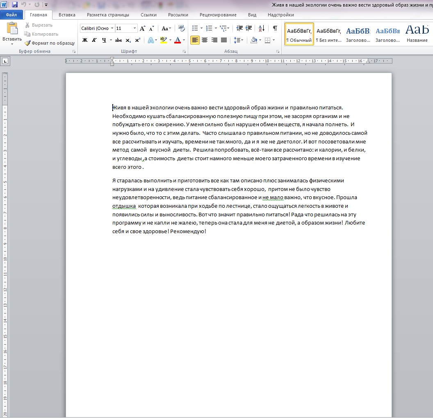The width and height of the screenshot is (433, 418).
Task: Click the borders icon
Action: point(268,40)
